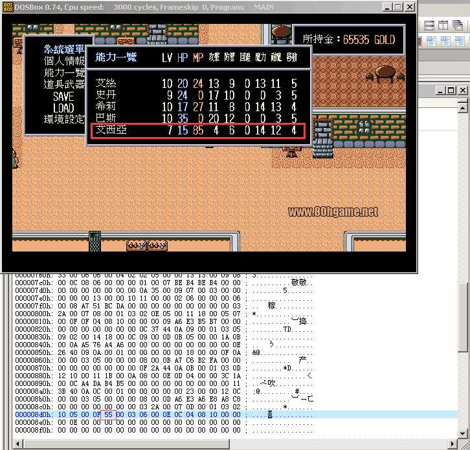Click character 史丹 in the ability list

tap(106, 94)
